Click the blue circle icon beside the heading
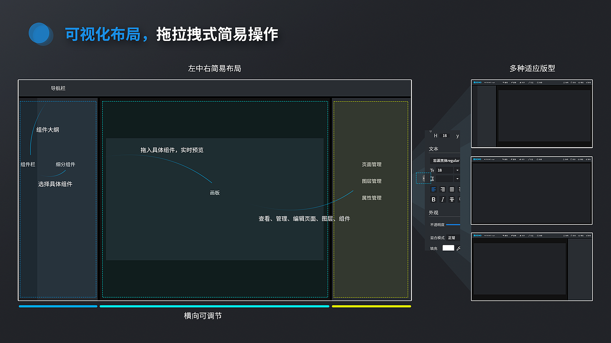The height and width of the screenshot is (343, 611). click(41, 34)
